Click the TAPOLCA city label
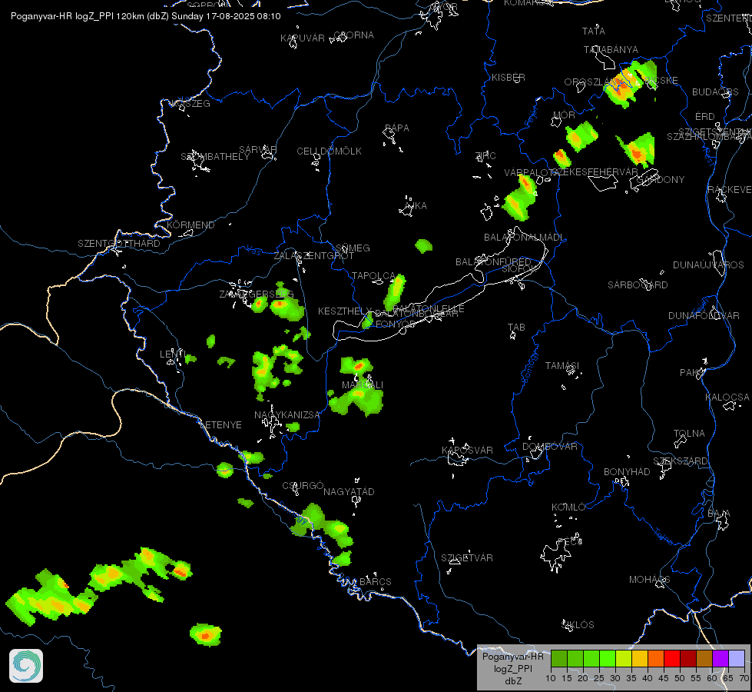This screenshot has width=752, height=692. point(373,276)
